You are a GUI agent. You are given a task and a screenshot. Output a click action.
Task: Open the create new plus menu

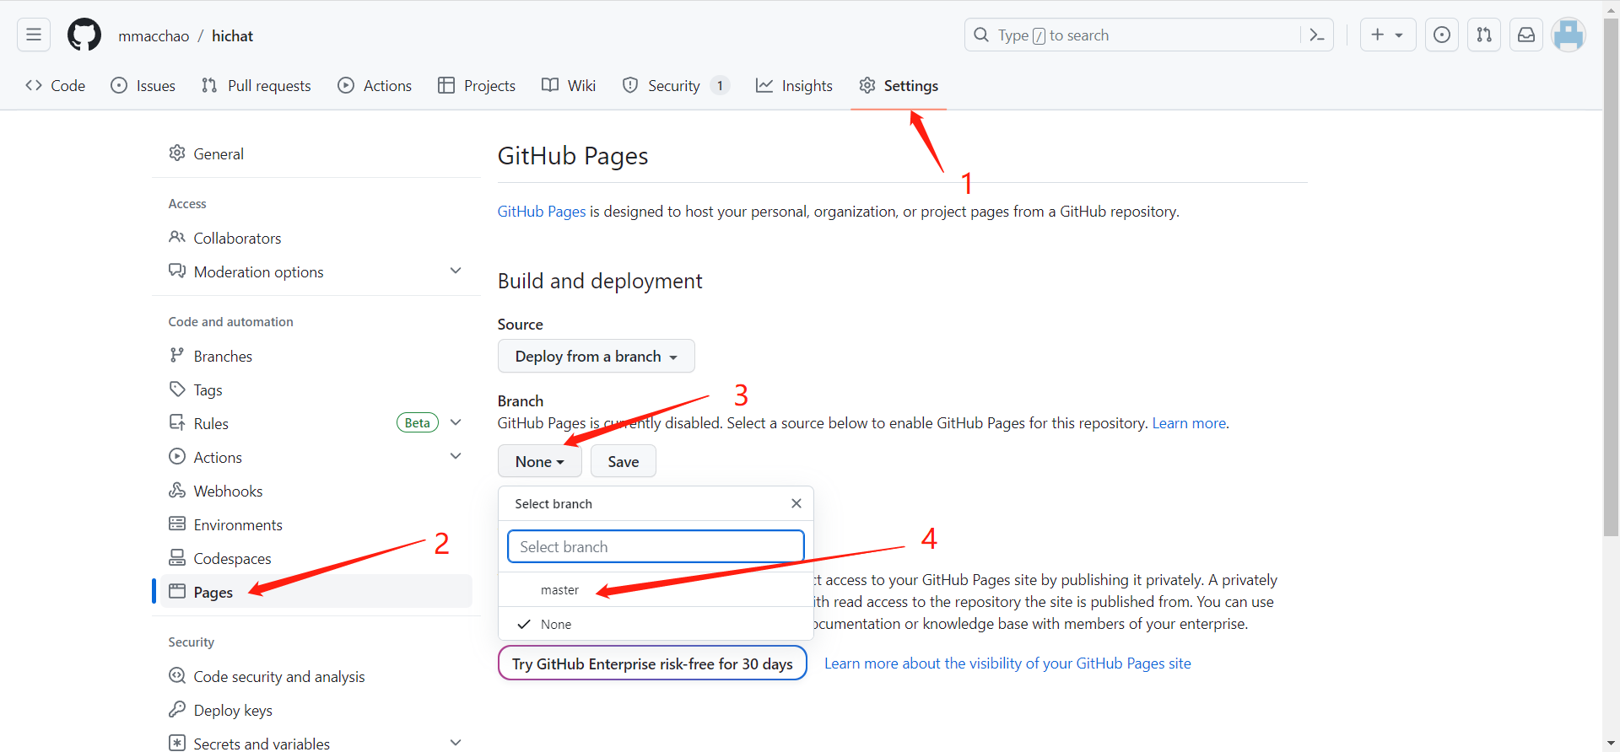point(1387,35)
